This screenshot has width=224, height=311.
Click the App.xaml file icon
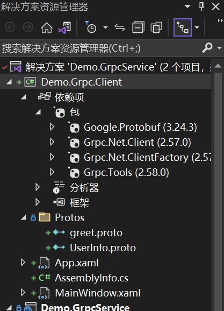(44, 263)
